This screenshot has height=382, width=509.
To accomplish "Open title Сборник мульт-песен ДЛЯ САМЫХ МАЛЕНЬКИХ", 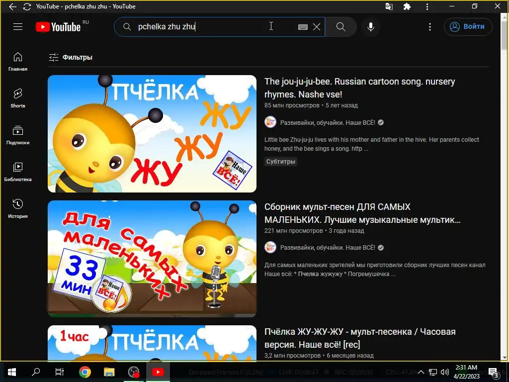I will [362, 213].
